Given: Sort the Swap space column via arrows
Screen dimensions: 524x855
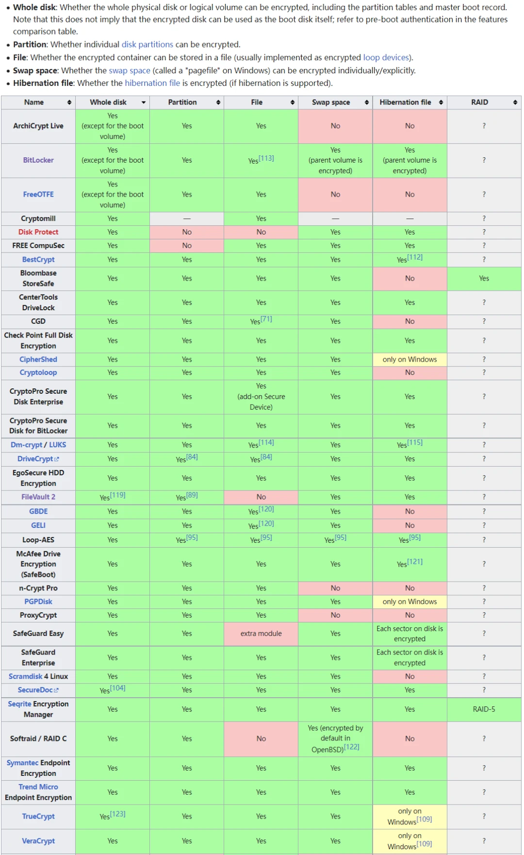Looking at the screenshot, I should point(367,102).
